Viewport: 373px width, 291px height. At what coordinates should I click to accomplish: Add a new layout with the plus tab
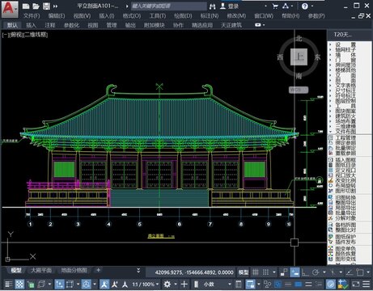98,270
